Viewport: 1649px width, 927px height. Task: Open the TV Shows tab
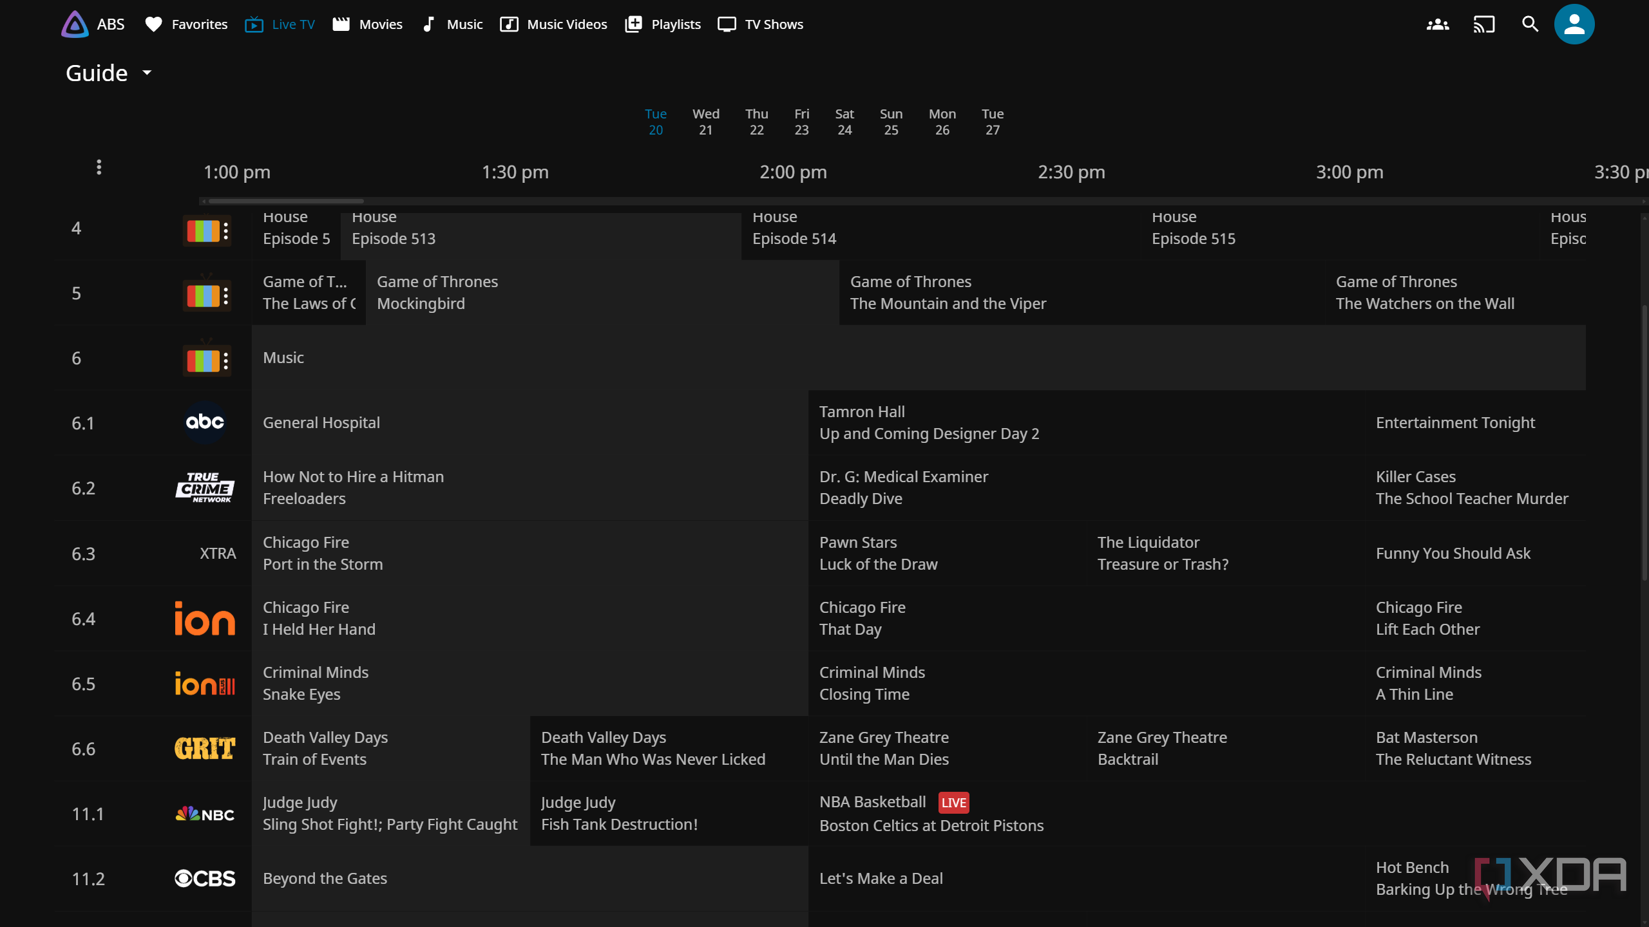click(761, 24)
